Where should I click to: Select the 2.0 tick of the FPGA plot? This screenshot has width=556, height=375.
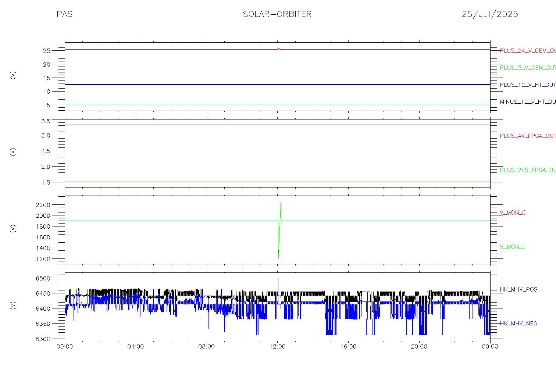click(46, 167)
